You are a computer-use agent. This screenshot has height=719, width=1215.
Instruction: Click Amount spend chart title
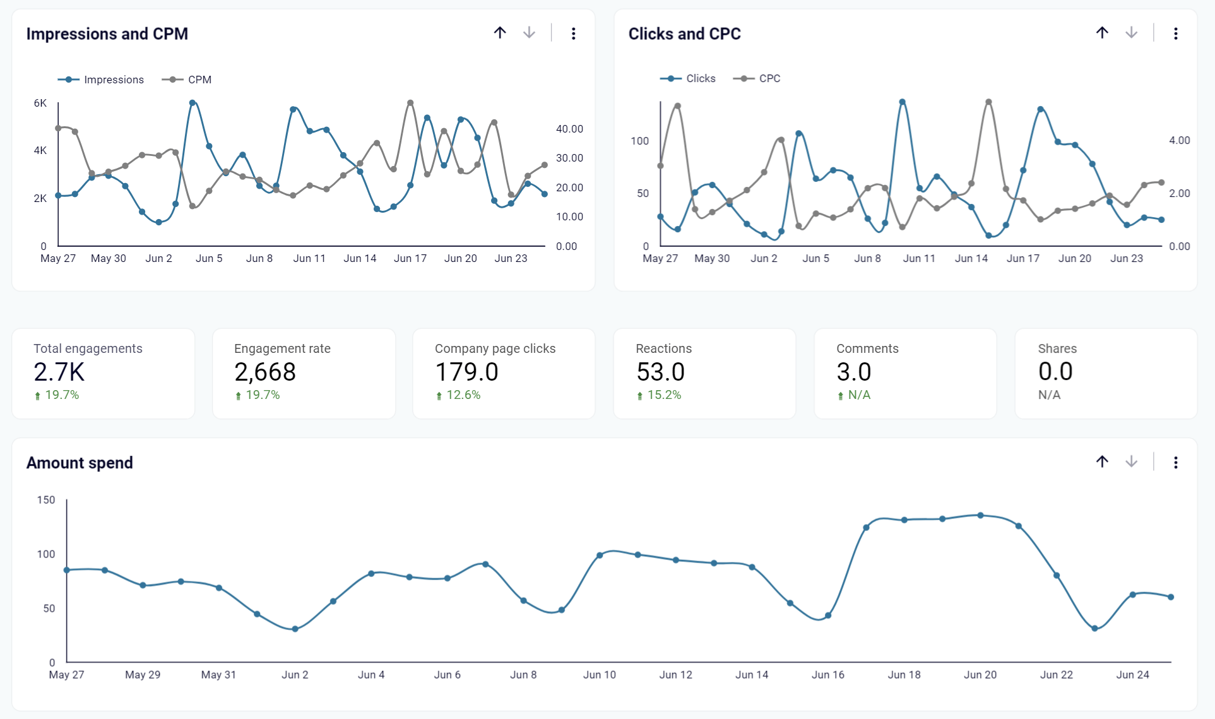click(80, 463)
